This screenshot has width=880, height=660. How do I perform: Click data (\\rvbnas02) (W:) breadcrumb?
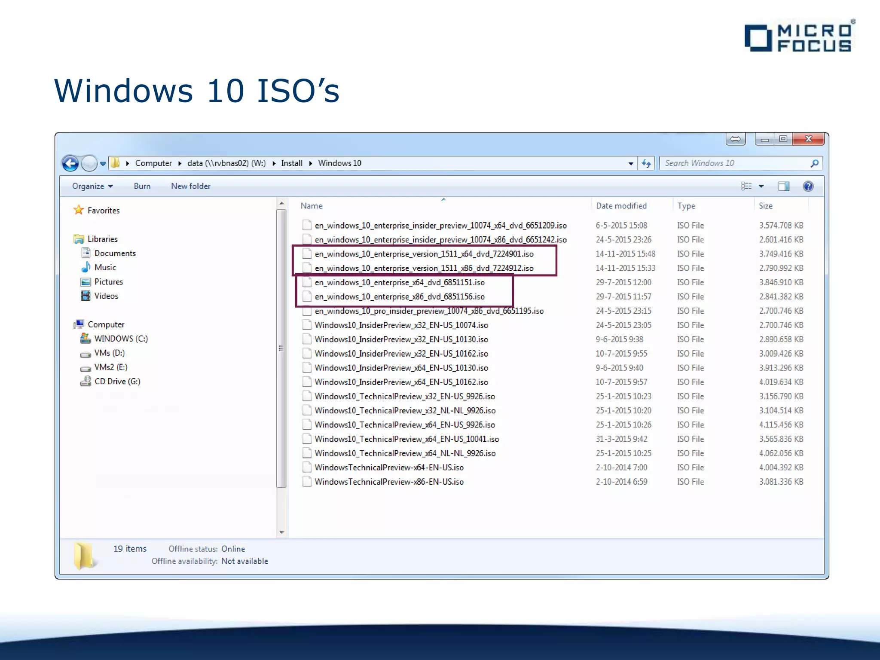[226, 163]
